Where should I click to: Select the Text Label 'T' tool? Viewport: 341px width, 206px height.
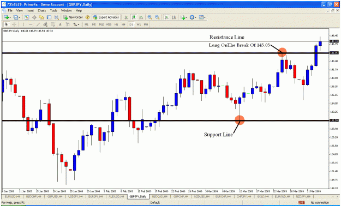click(68, 25)
